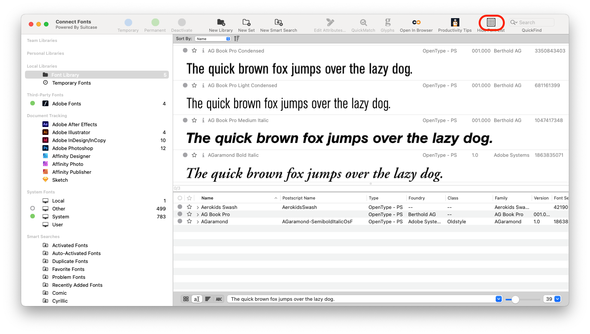Select Temporary Fonts library
Viewport: 590px width, 334px height.
(x=72, y=83)
